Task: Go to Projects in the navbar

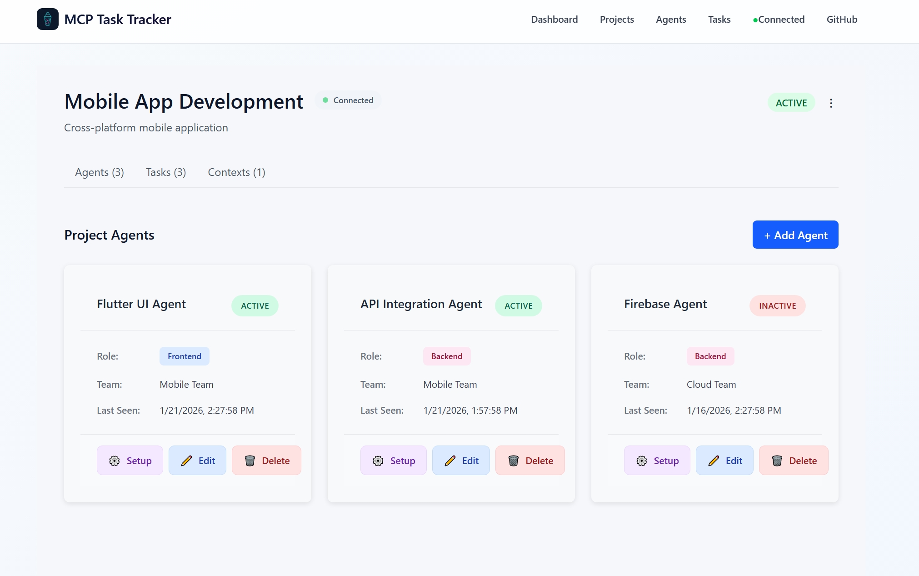Action: pos(617,20)
